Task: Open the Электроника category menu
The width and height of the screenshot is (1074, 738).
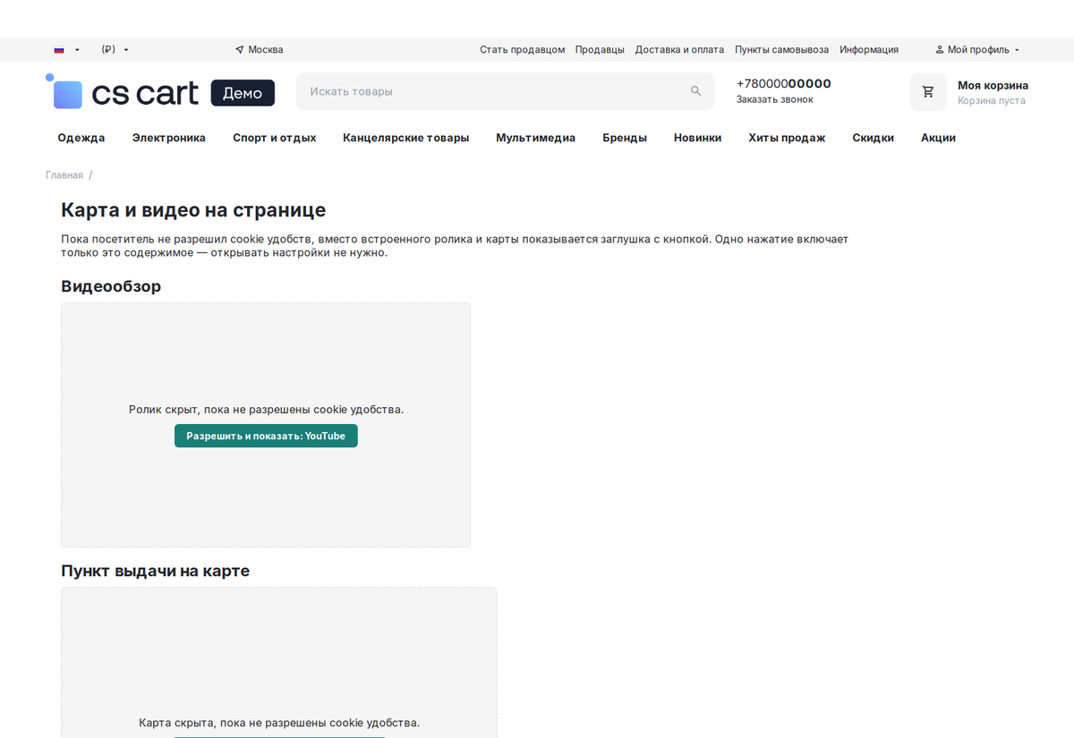Action: 169,138
